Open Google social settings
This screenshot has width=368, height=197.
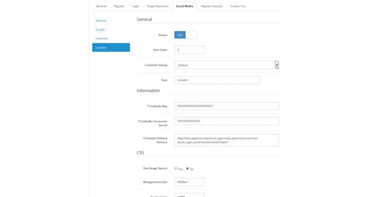[x=100, y=30]
